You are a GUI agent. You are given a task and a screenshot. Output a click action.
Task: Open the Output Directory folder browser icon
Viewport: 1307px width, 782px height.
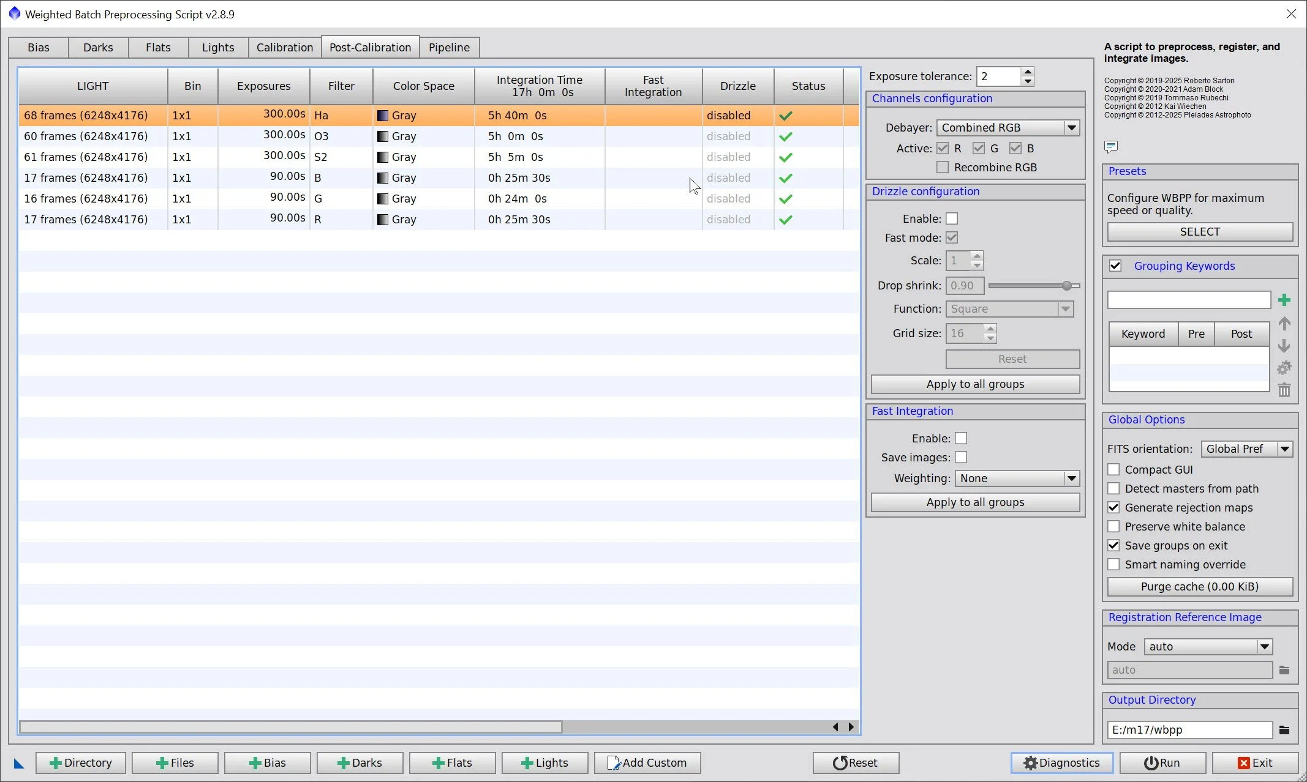(1284, 730)
